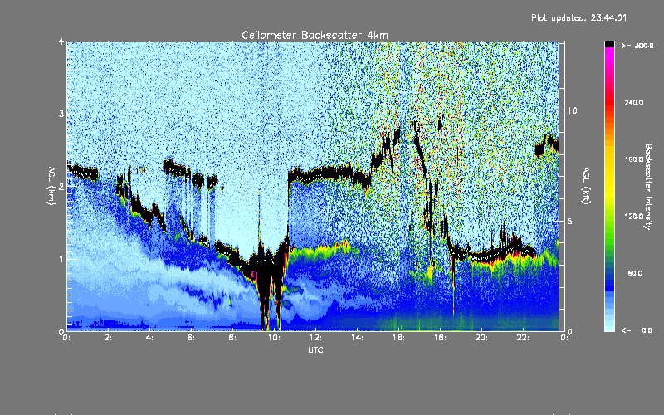The image size is (664, 415).
Task: Click the '3' km tick label
Action: (x=61, y=114)
